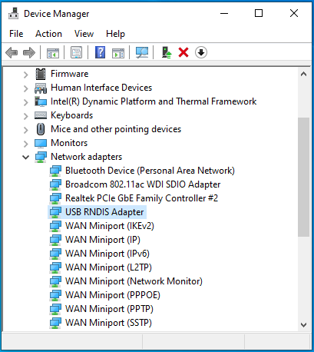Click the Broadcom 802.11ac adapter icon

[x=55, y=184]
